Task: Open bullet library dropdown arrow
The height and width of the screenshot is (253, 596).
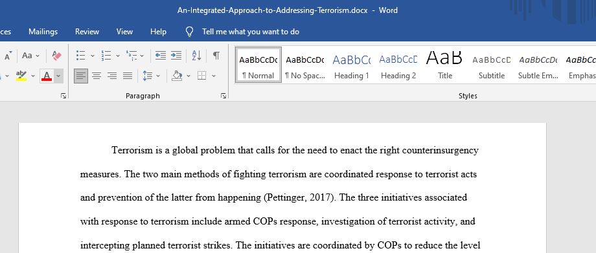Action: coord(93,56)
